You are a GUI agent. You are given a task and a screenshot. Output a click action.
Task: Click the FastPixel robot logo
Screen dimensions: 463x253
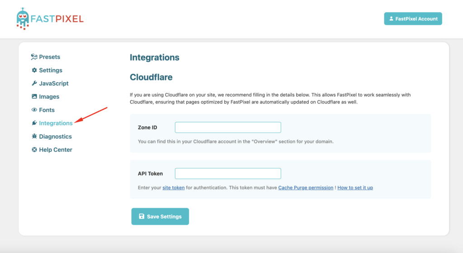(23, 19)
